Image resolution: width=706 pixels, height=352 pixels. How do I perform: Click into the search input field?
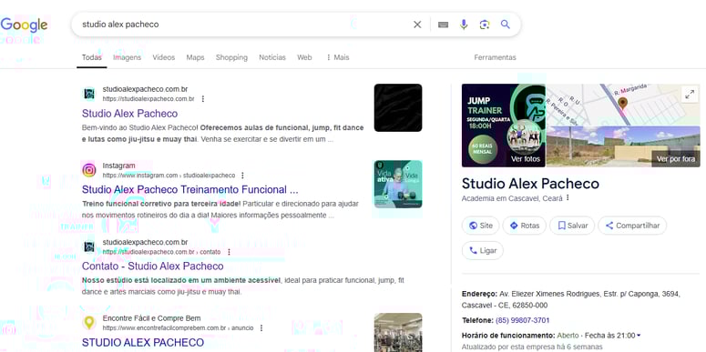[243, 25]
